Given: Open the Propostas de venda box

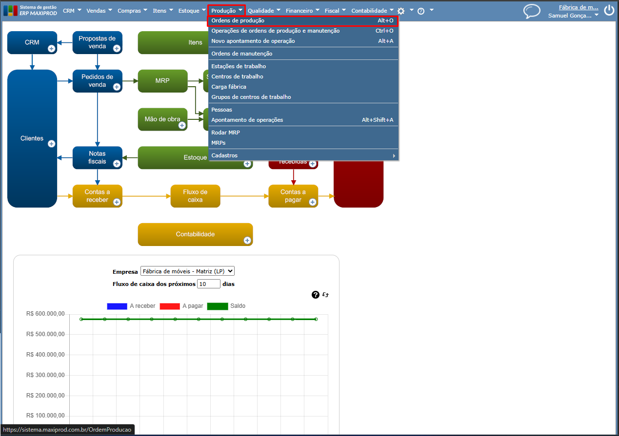Looking at the screenshot, I should click(x=97, y=42).
